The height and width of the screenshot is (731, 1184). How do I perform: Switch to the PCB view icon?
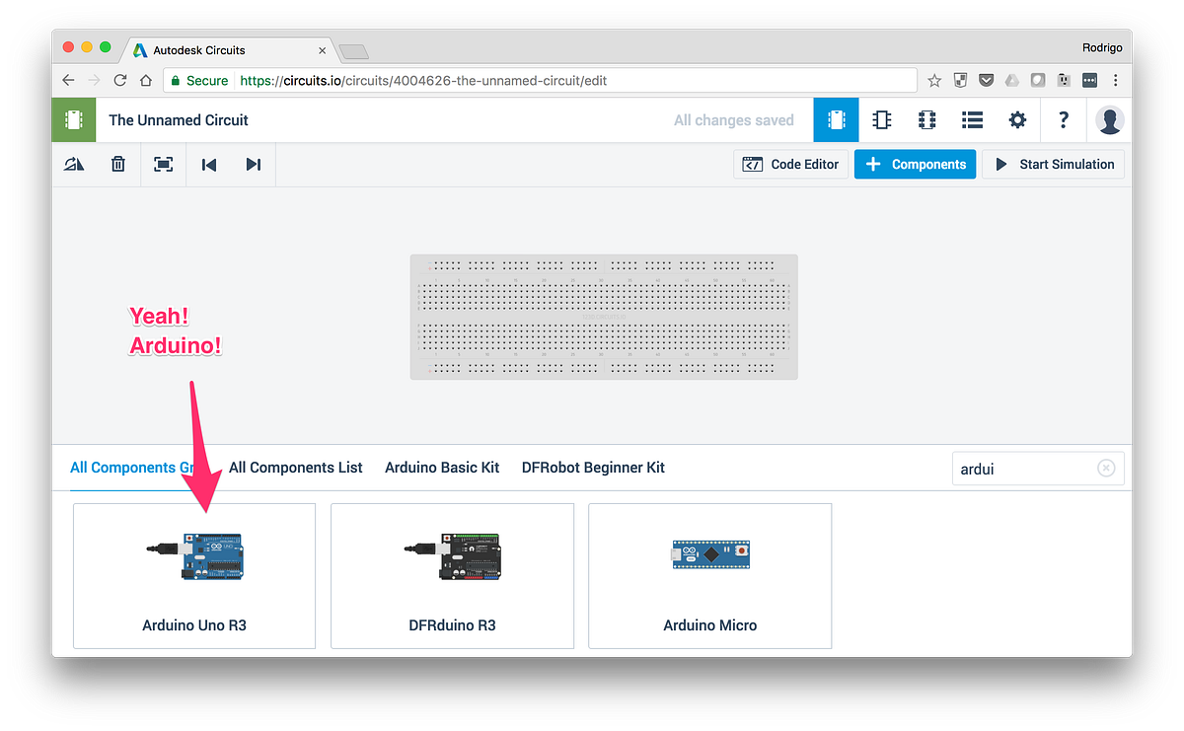pos(926,119)
